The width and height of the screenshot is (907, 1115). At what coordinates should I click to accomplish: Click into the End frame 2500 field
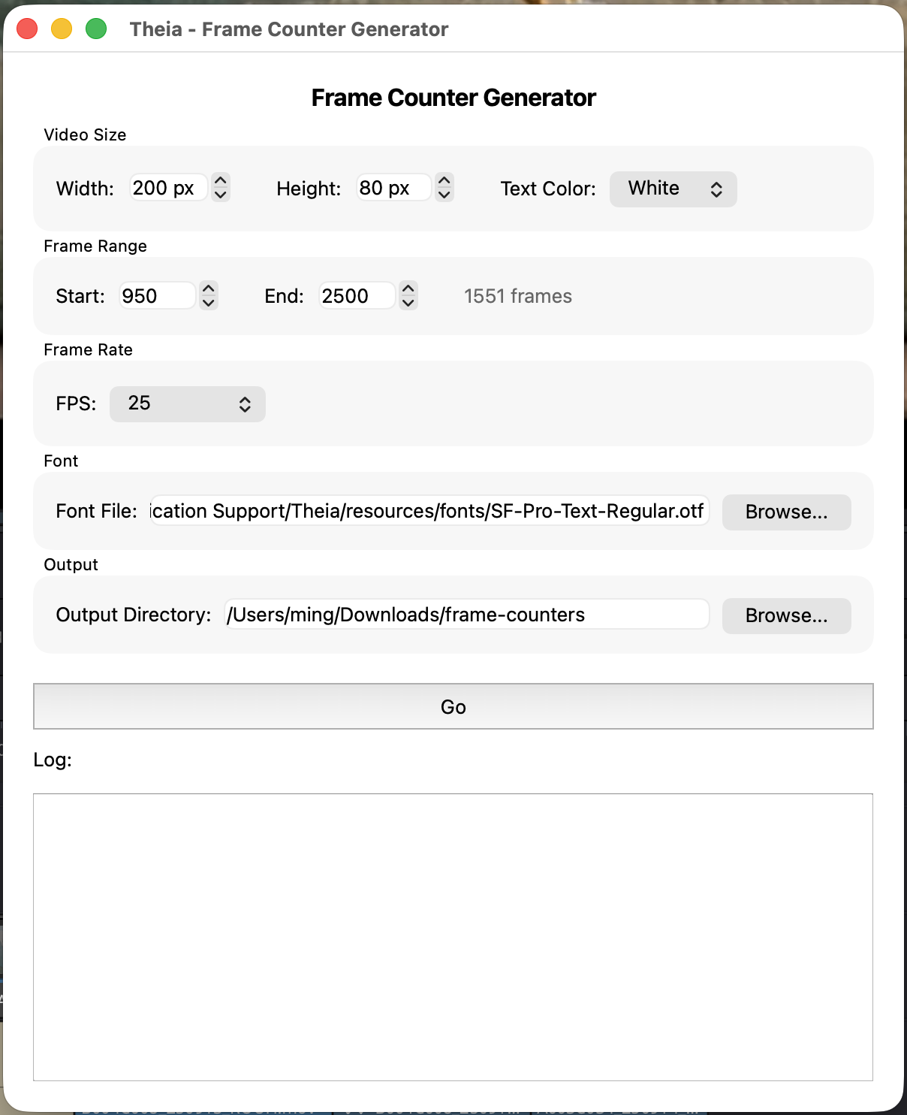[357, 295]
